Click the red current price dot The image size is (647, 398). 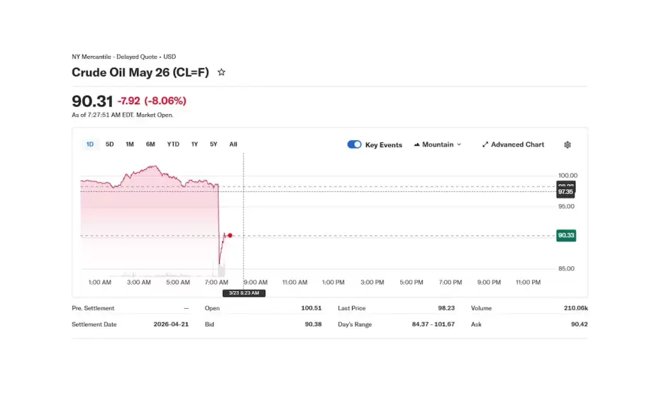point(230,235)
